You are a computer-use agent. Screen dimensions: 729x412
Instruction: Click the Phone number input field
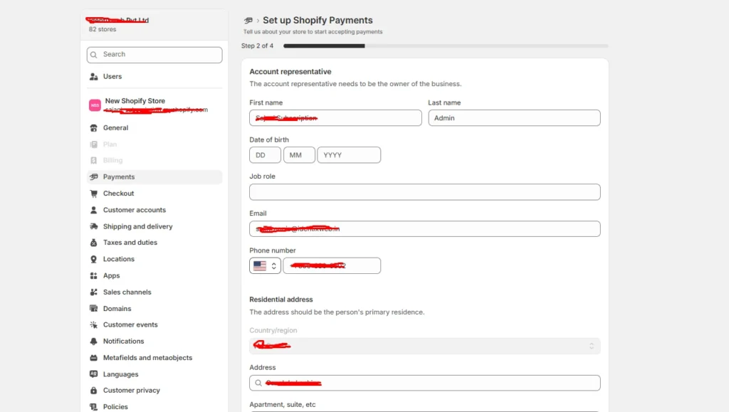tap(332, 265)
